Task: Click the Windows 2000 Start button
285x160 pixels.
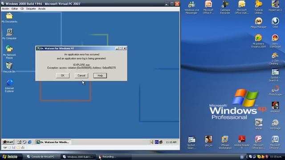Action: [8, 142]
